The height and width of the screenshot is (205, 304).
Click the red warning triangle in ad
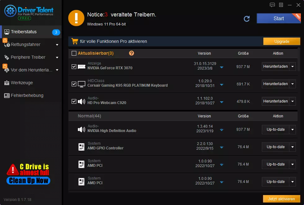tap(13, 170)
